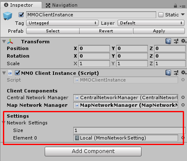This screenshot has height=161, width=187.
Task: Enable the Static checkbox
Action: click(161, 15)
